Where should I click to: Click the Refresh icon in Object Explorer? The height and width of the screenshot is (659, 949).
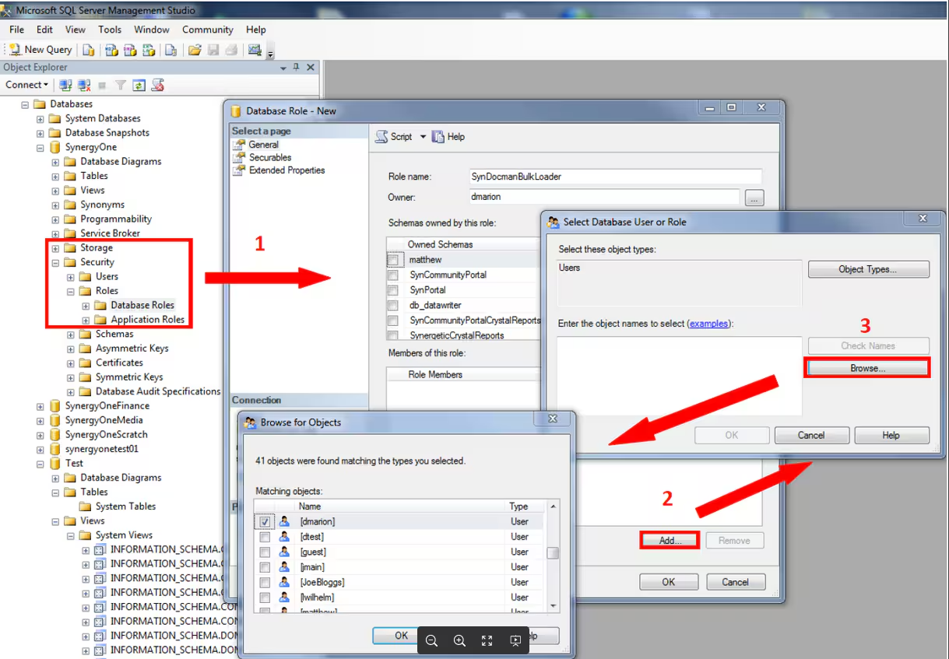click(x=139, y=85)
